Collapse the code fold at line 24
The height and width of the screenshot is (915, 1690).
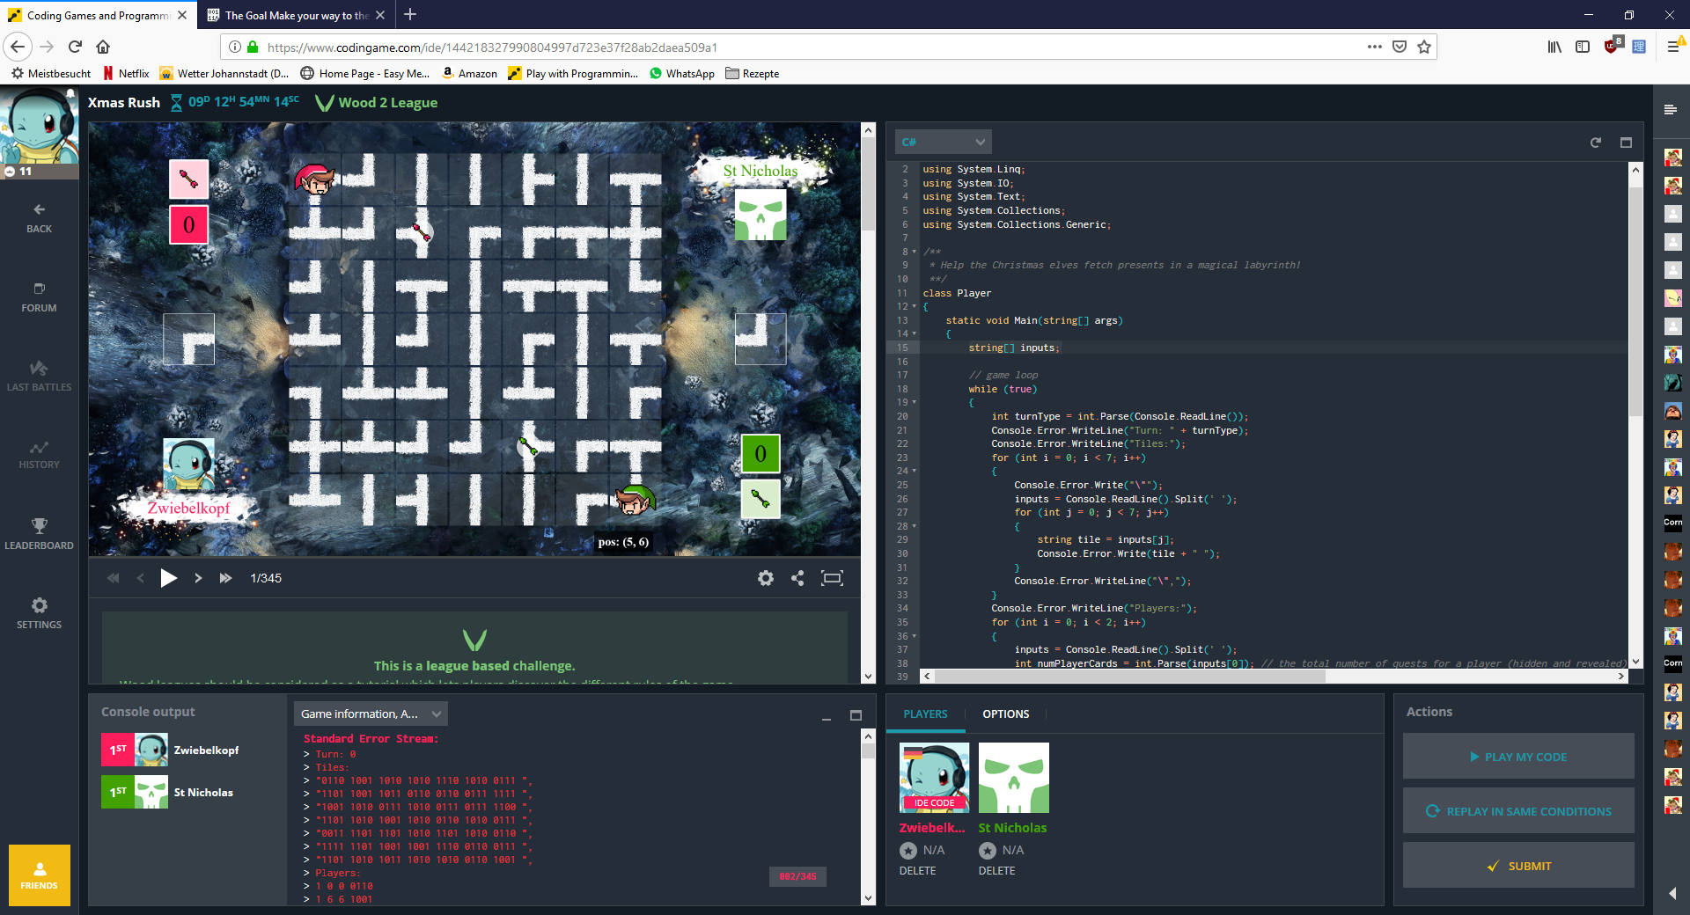point(915,471)
